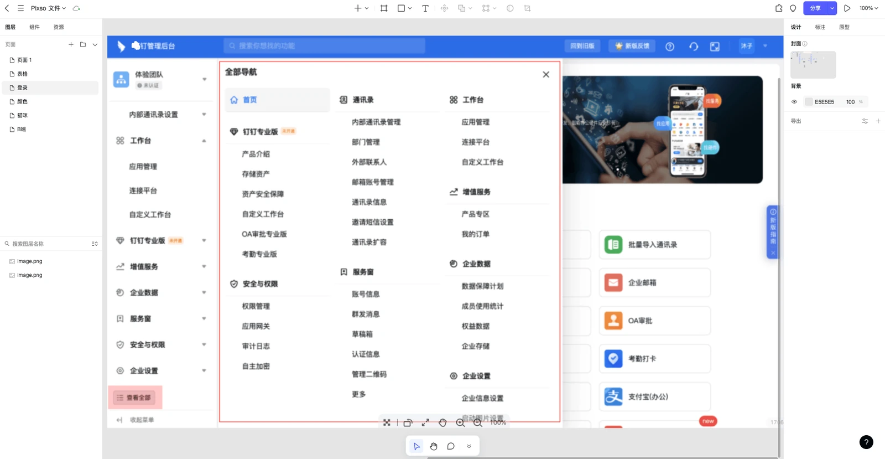885x459 pixels.
Task: Open the shape tool dropdown arrow
Action: [x=410, y=8]
